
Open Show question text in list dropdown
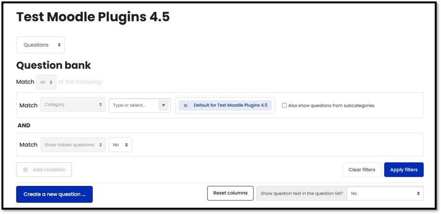click(385, 193)
